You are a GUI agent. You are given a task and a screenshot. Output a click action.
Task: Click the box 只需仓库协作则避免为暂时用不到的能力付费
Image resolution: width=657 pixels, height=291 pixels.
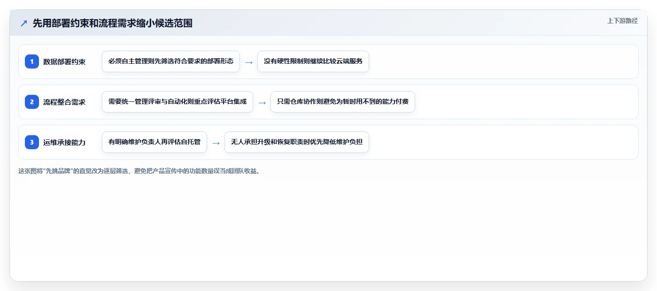tap(343, 102)
